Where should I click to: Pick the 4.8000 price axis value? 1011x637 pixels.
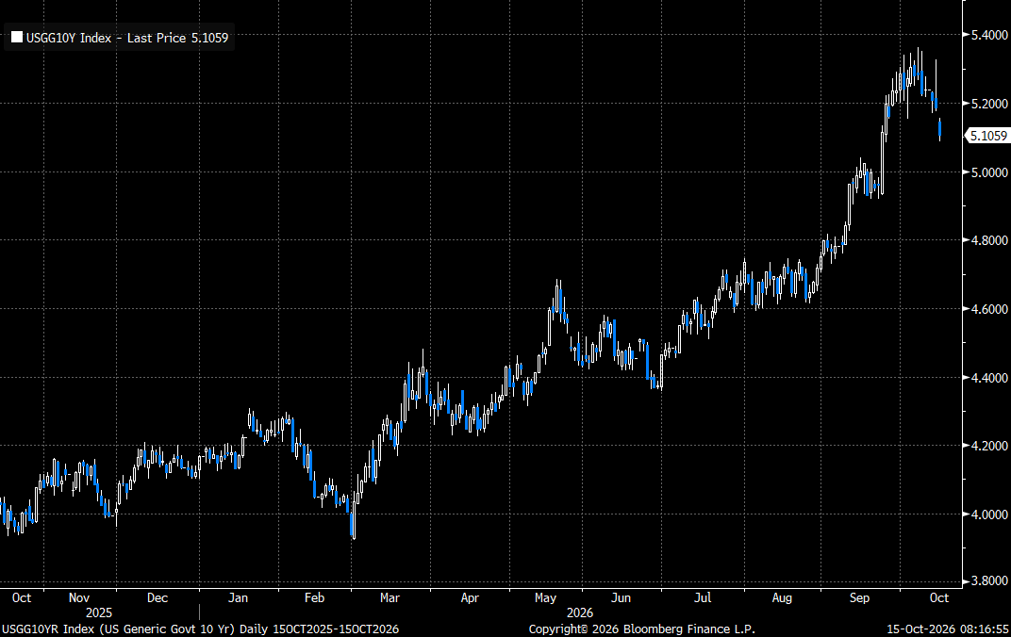coord(989,240)
